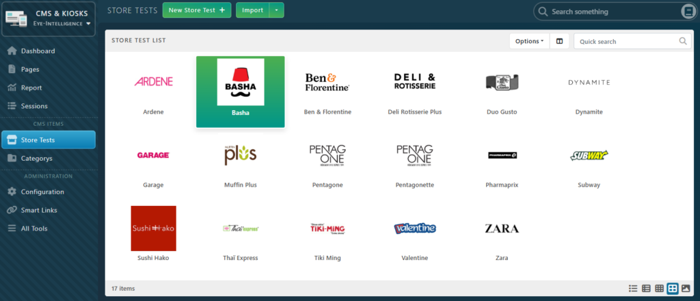Open the Duo Gusto logo

pos(502,82)
